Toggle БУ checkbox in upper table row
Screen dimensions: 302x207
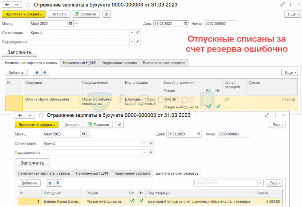[x=209, y=107]
